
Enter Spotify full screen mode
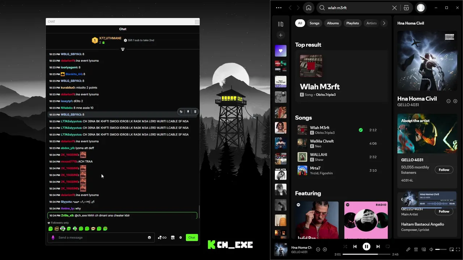(x=458, y=250)
